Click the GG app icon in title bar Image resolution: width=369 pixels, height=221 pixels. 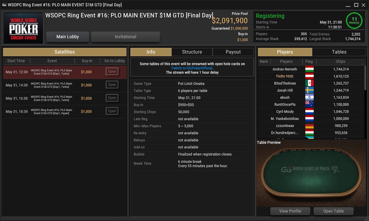coord(4,5)
